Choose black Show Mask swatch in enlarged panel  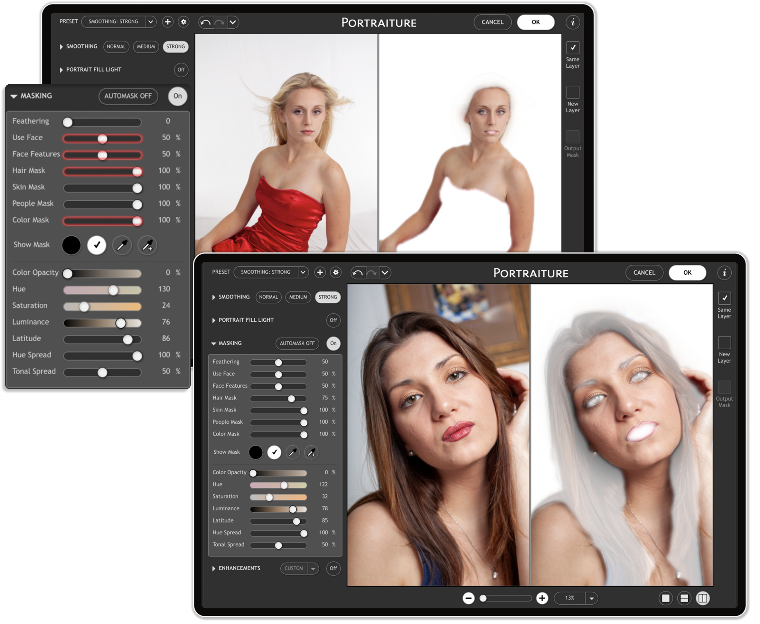pos(71,245)
